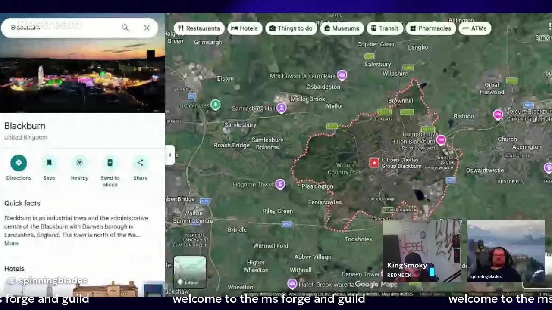Expand Quick facts with More link
This screenshot has height=310, width=552.
point(11,243)
